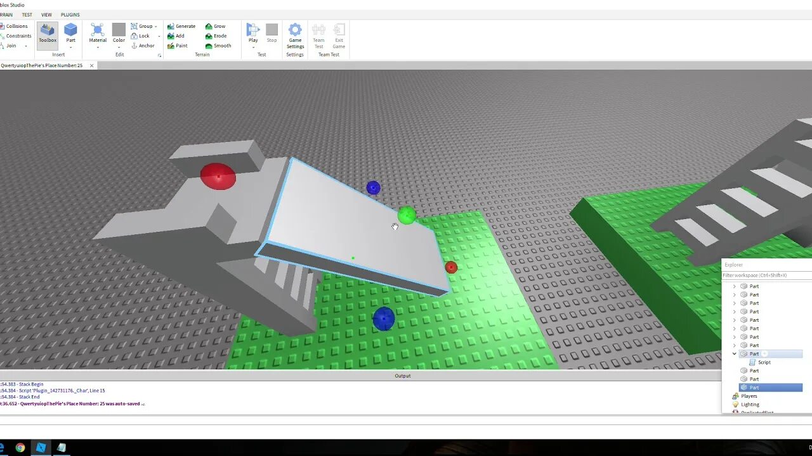Insert a new Part from ribbon
Image resolution: width=812 pixels, height=456 pixels.
pos(70,32)
